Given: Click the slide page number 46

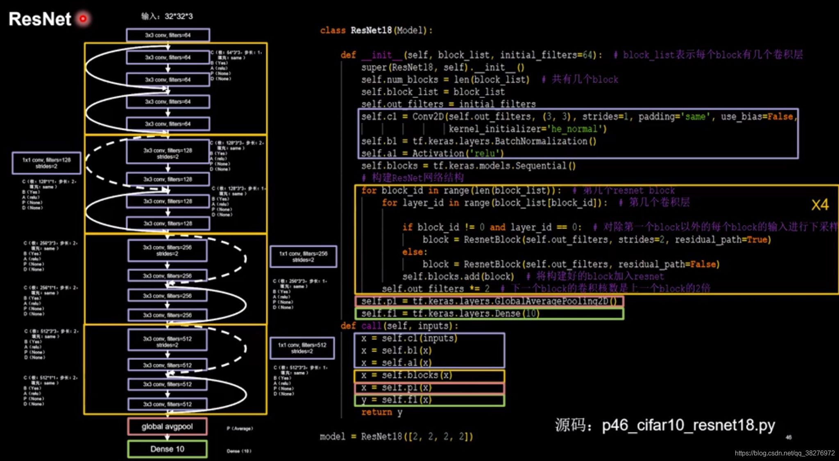Looking at the screenshot, I should 788,438.
